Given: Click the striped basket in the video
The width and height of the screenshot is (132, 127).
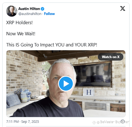Looking at the screenshot, I should tap(26, 96).
